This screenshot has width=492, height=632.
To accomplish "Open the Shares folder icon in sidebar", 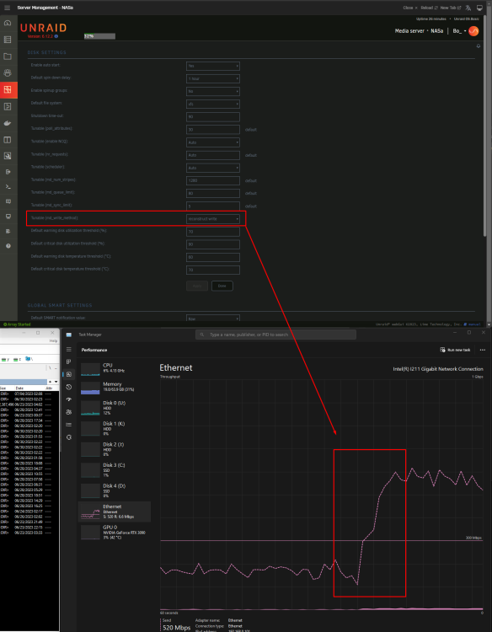I will (x=8, y=56).
